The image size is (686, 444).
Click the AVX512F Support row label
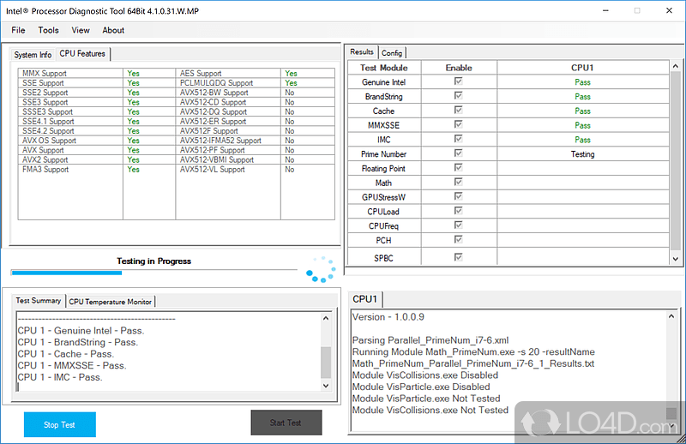click(208, 131)
